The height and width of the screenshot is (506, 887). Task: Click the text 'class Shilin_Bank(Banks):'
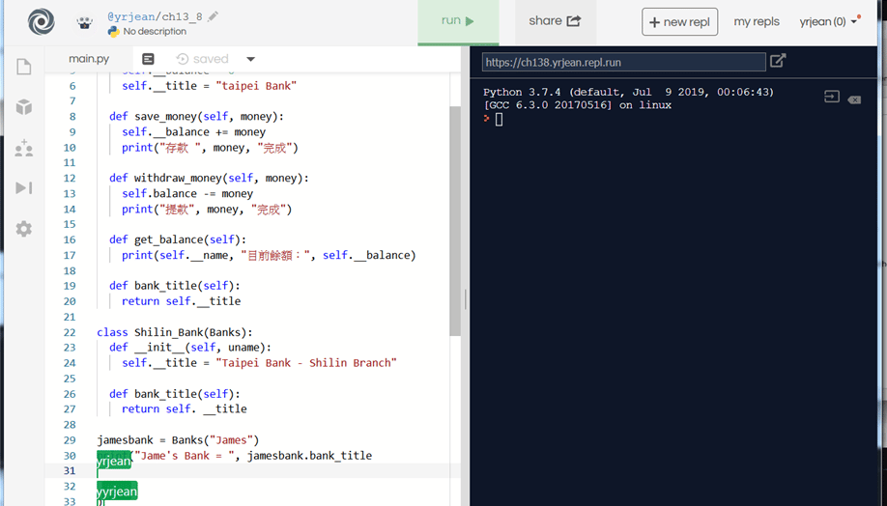(x=175, y=332)
